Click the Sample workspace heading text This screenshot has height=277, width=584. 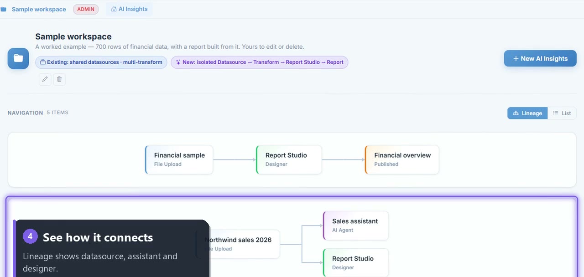point(73,36)
